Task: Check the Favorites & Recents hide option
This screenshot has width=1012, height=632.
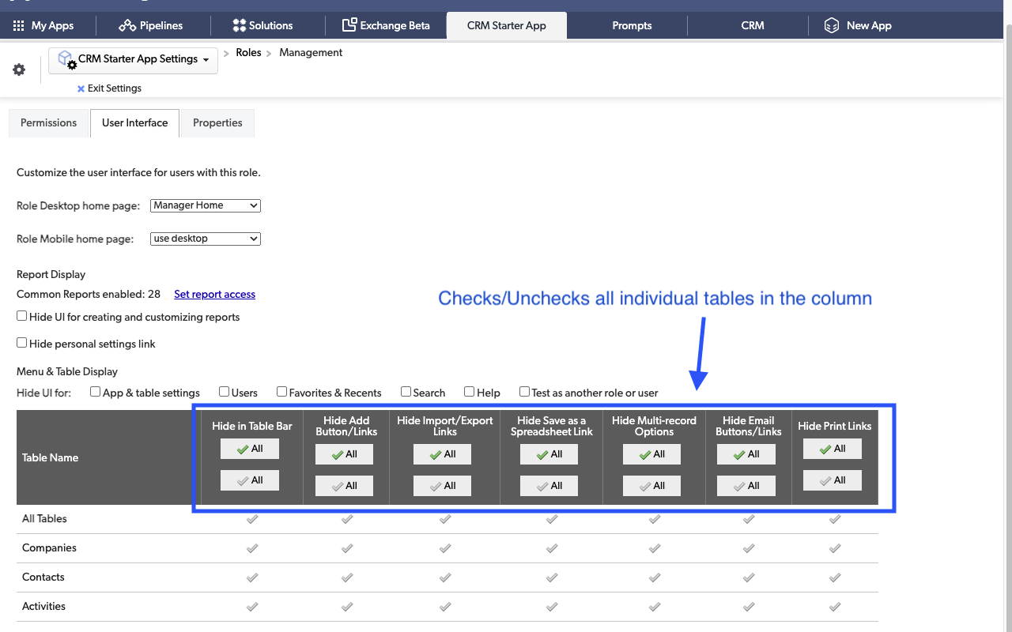Action: point(281,391)
